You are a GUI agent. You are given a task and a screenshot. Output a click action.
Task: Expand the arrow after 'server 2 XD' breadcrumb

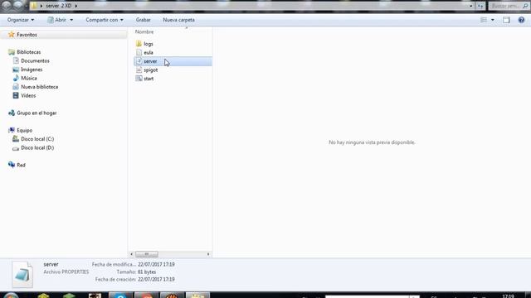click(x=76, y=6)
